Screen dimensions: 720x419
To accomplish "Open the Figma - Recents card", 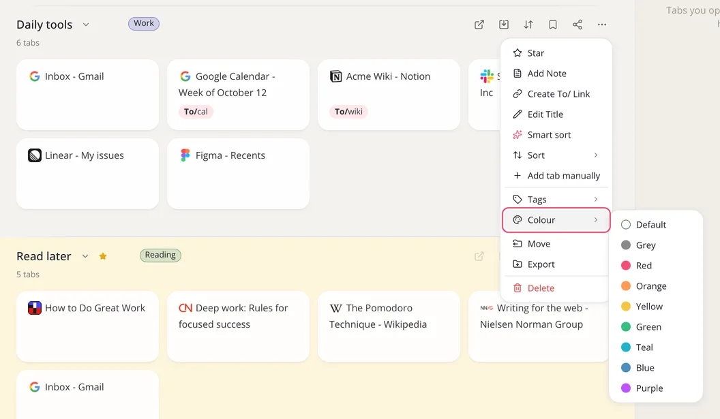I will coord(239,174).
